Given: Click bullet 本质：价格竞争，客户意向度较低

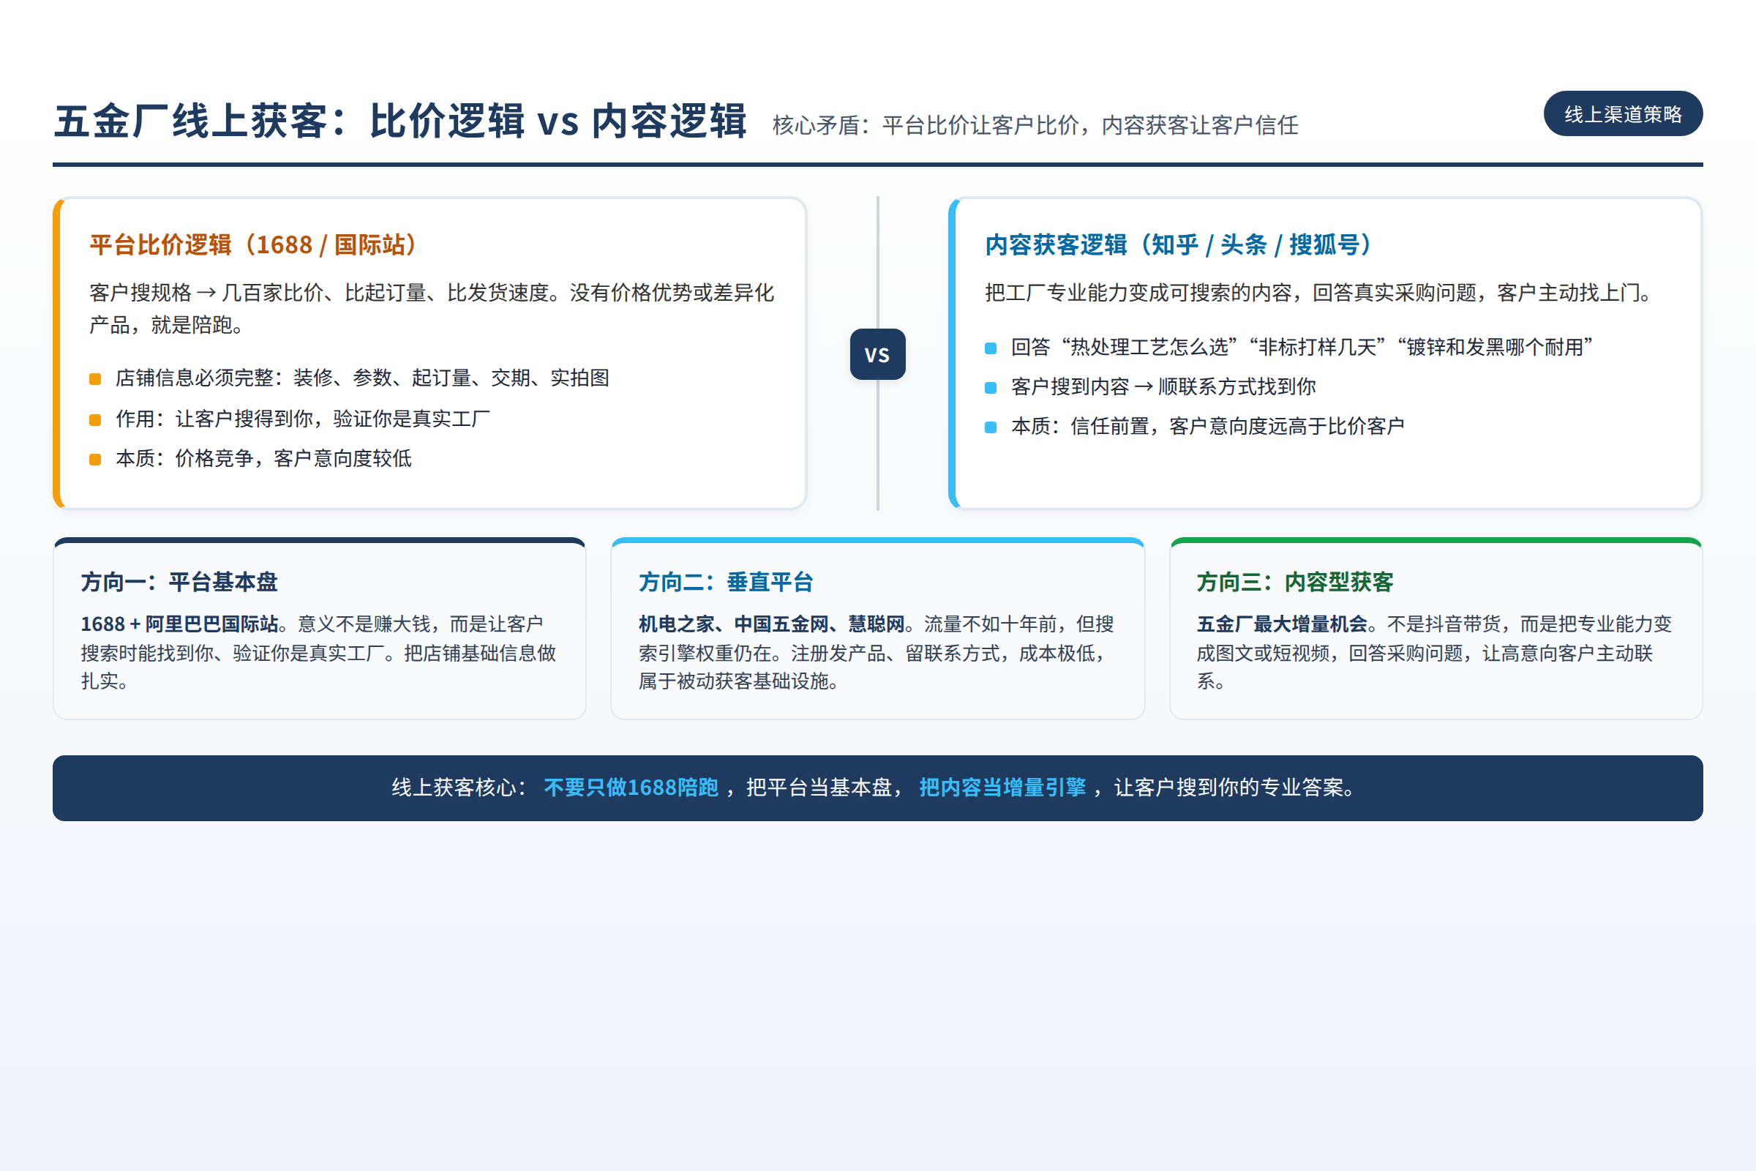Looking at the screenshot, I should [x=263, y=458].
